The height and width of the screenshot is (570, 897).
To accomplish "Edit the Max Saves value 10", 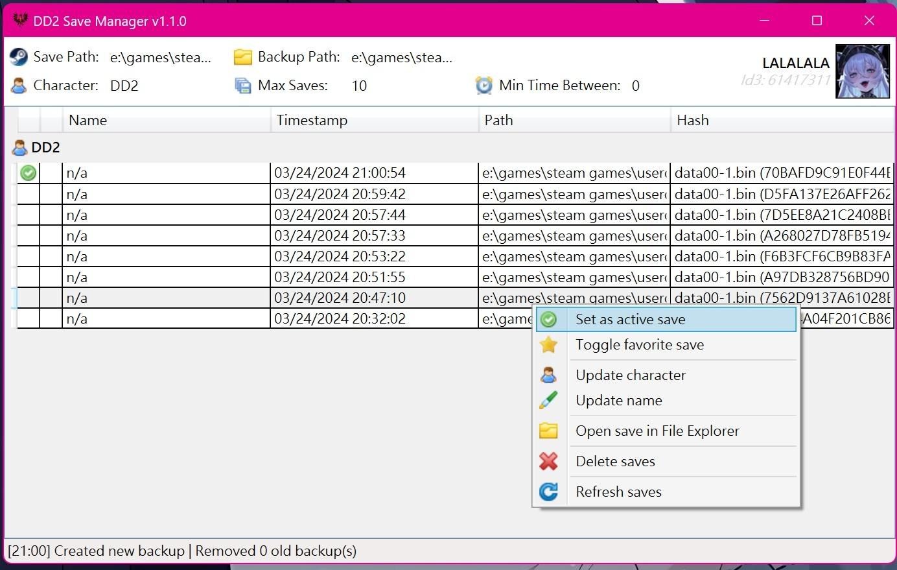I will (x=359, y=86).
